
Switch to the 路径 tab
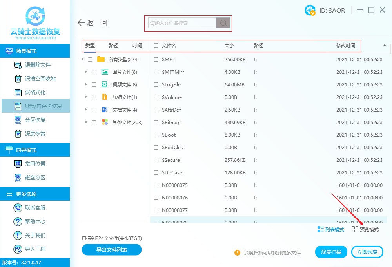pyautogui.click(x=113, y=45)
